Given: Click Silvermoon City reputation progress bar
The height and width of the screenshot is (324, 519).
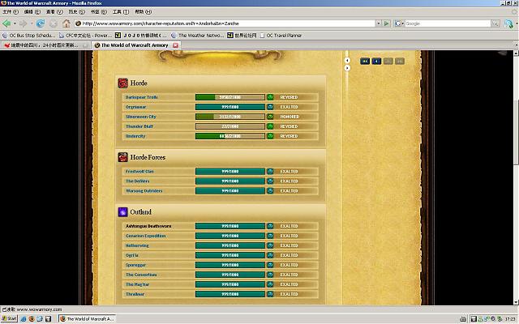Looking at the screenshot, I should click(230, 117).
